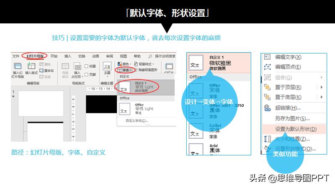Viewport: 335px width, 188px height.
Task: Click the 操作说明搜索 search box
Action: (x=165, y=56)
